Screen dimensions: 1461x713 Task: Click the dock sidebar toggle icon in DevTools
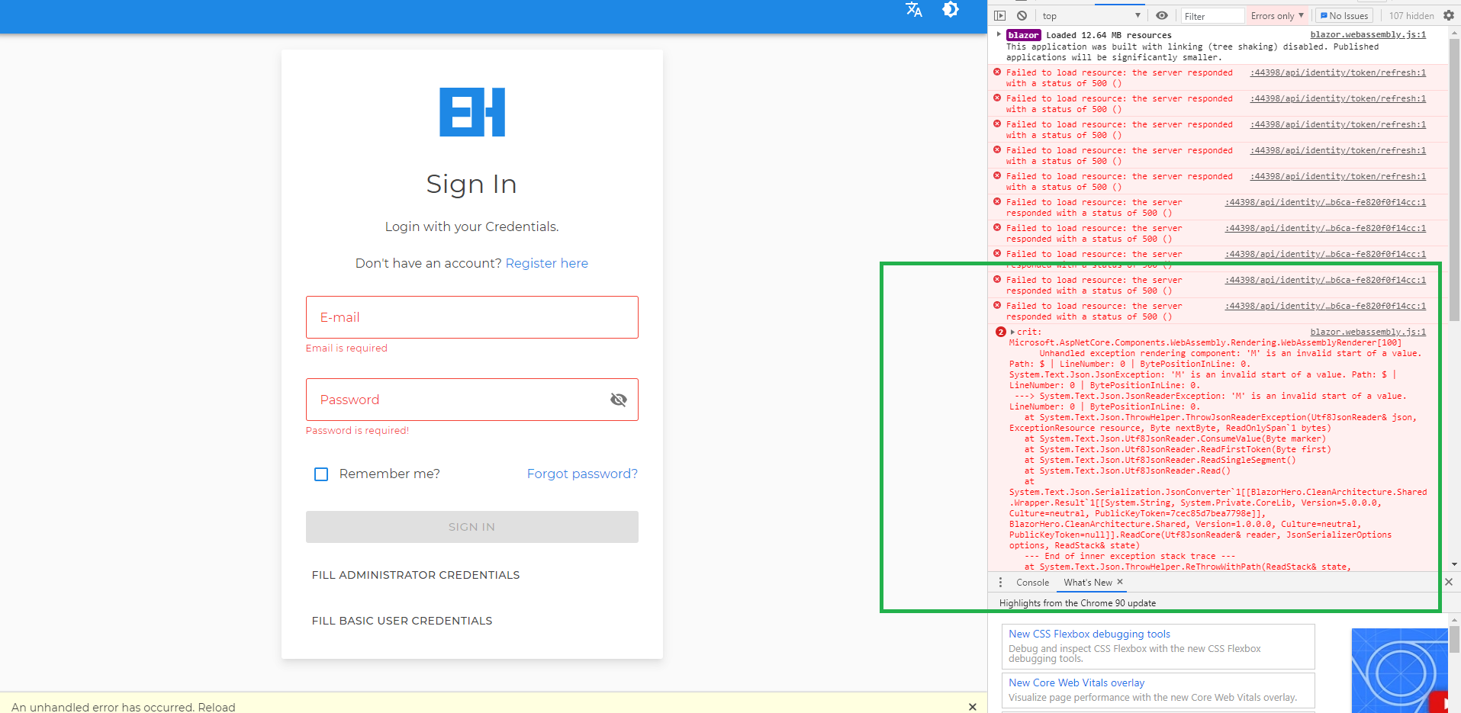(x=999, y=14)
